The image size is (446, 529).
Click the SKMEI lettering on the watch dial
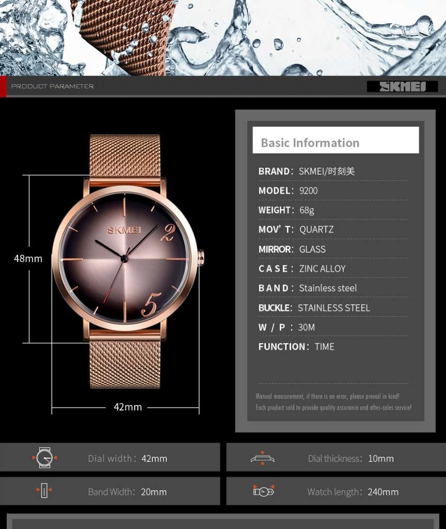click(x=124, y=230)
